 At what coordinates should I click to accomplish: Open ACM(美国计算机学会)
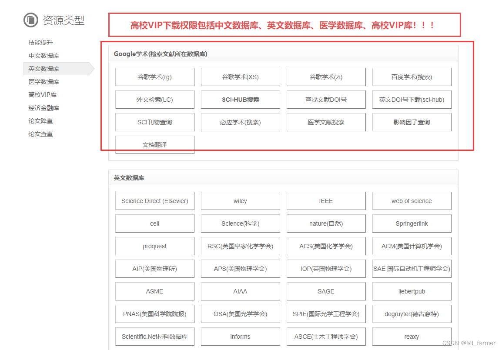pyautogui.click(x=412, y=246)
